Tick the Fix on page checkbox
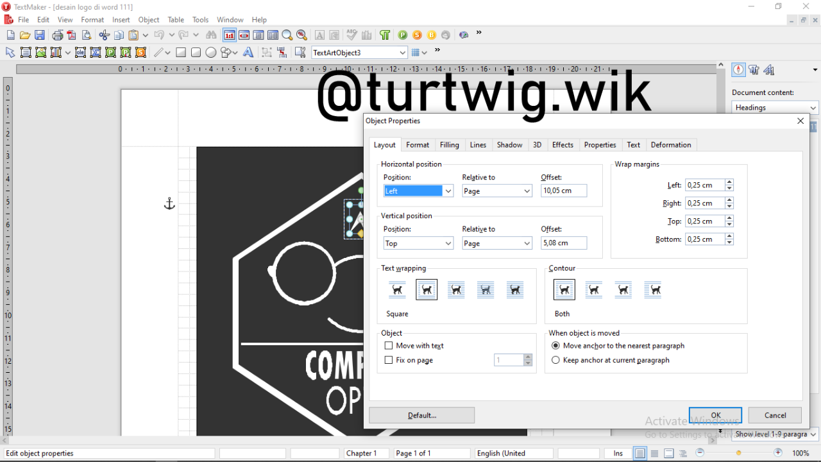 coord(389,361)
